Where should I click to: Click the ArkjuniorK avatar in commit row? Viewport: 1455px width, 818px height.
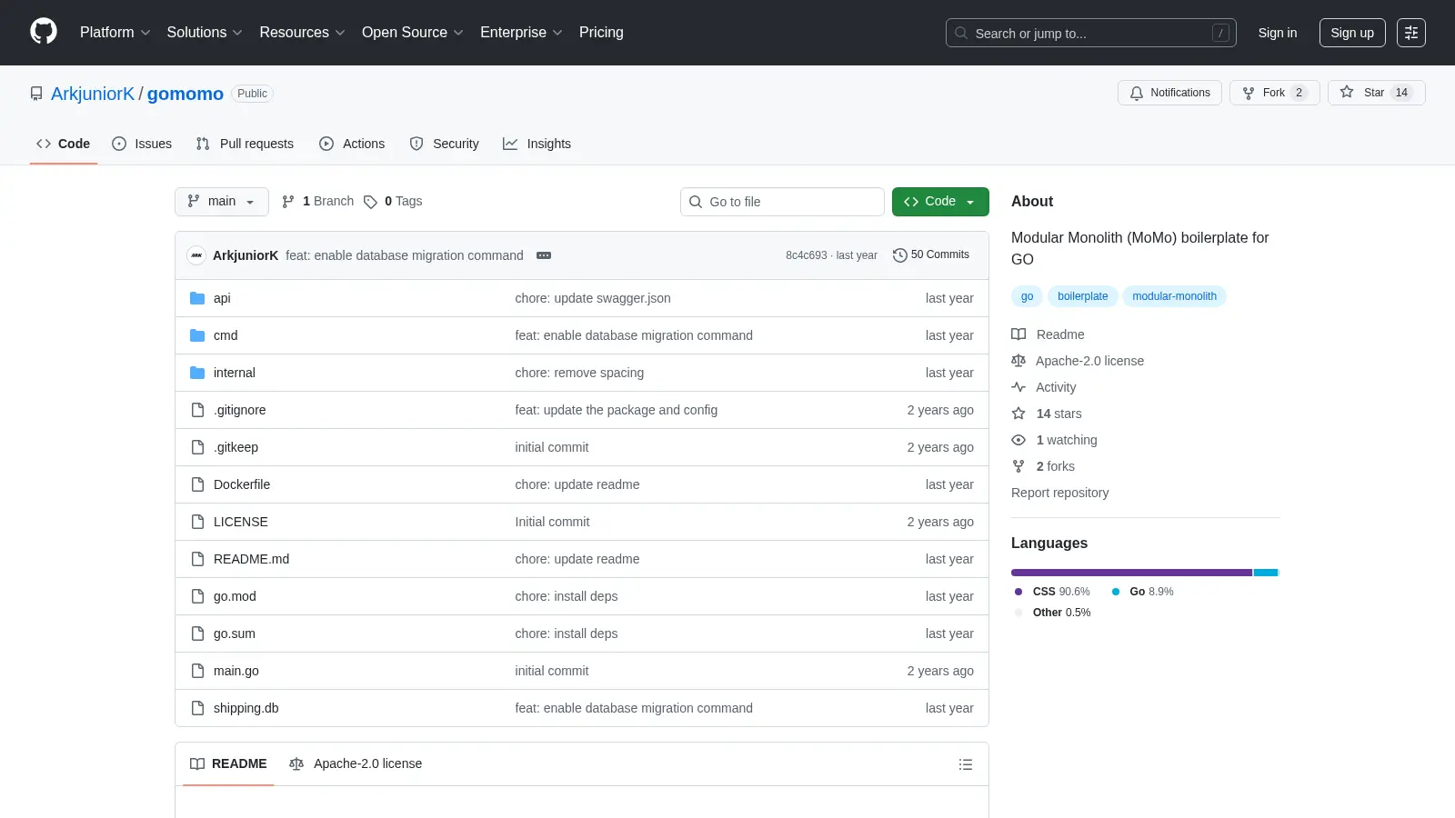(196, 255)
